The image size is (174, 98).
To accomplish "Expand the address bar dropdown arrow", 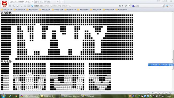I will [x=129, y=6].
